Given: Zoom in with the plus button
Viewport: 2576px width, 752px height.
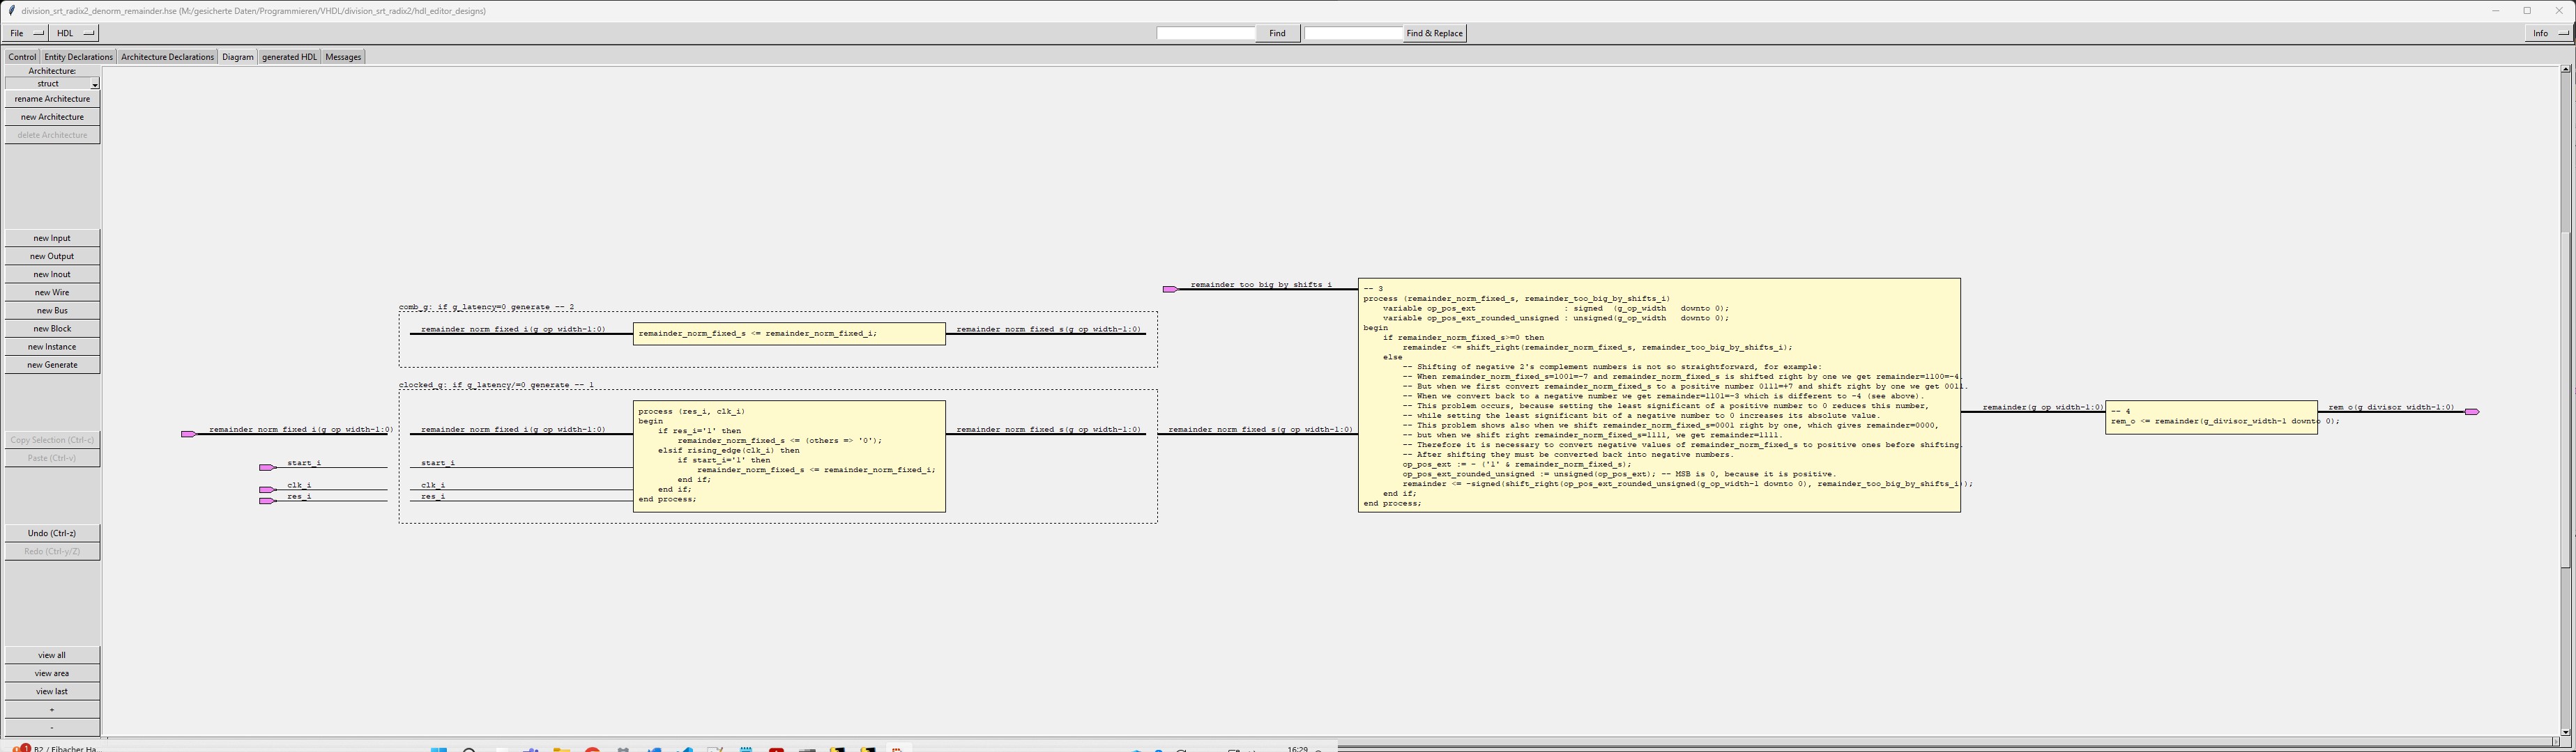Looking at the screenshot, I should [52, 709].
